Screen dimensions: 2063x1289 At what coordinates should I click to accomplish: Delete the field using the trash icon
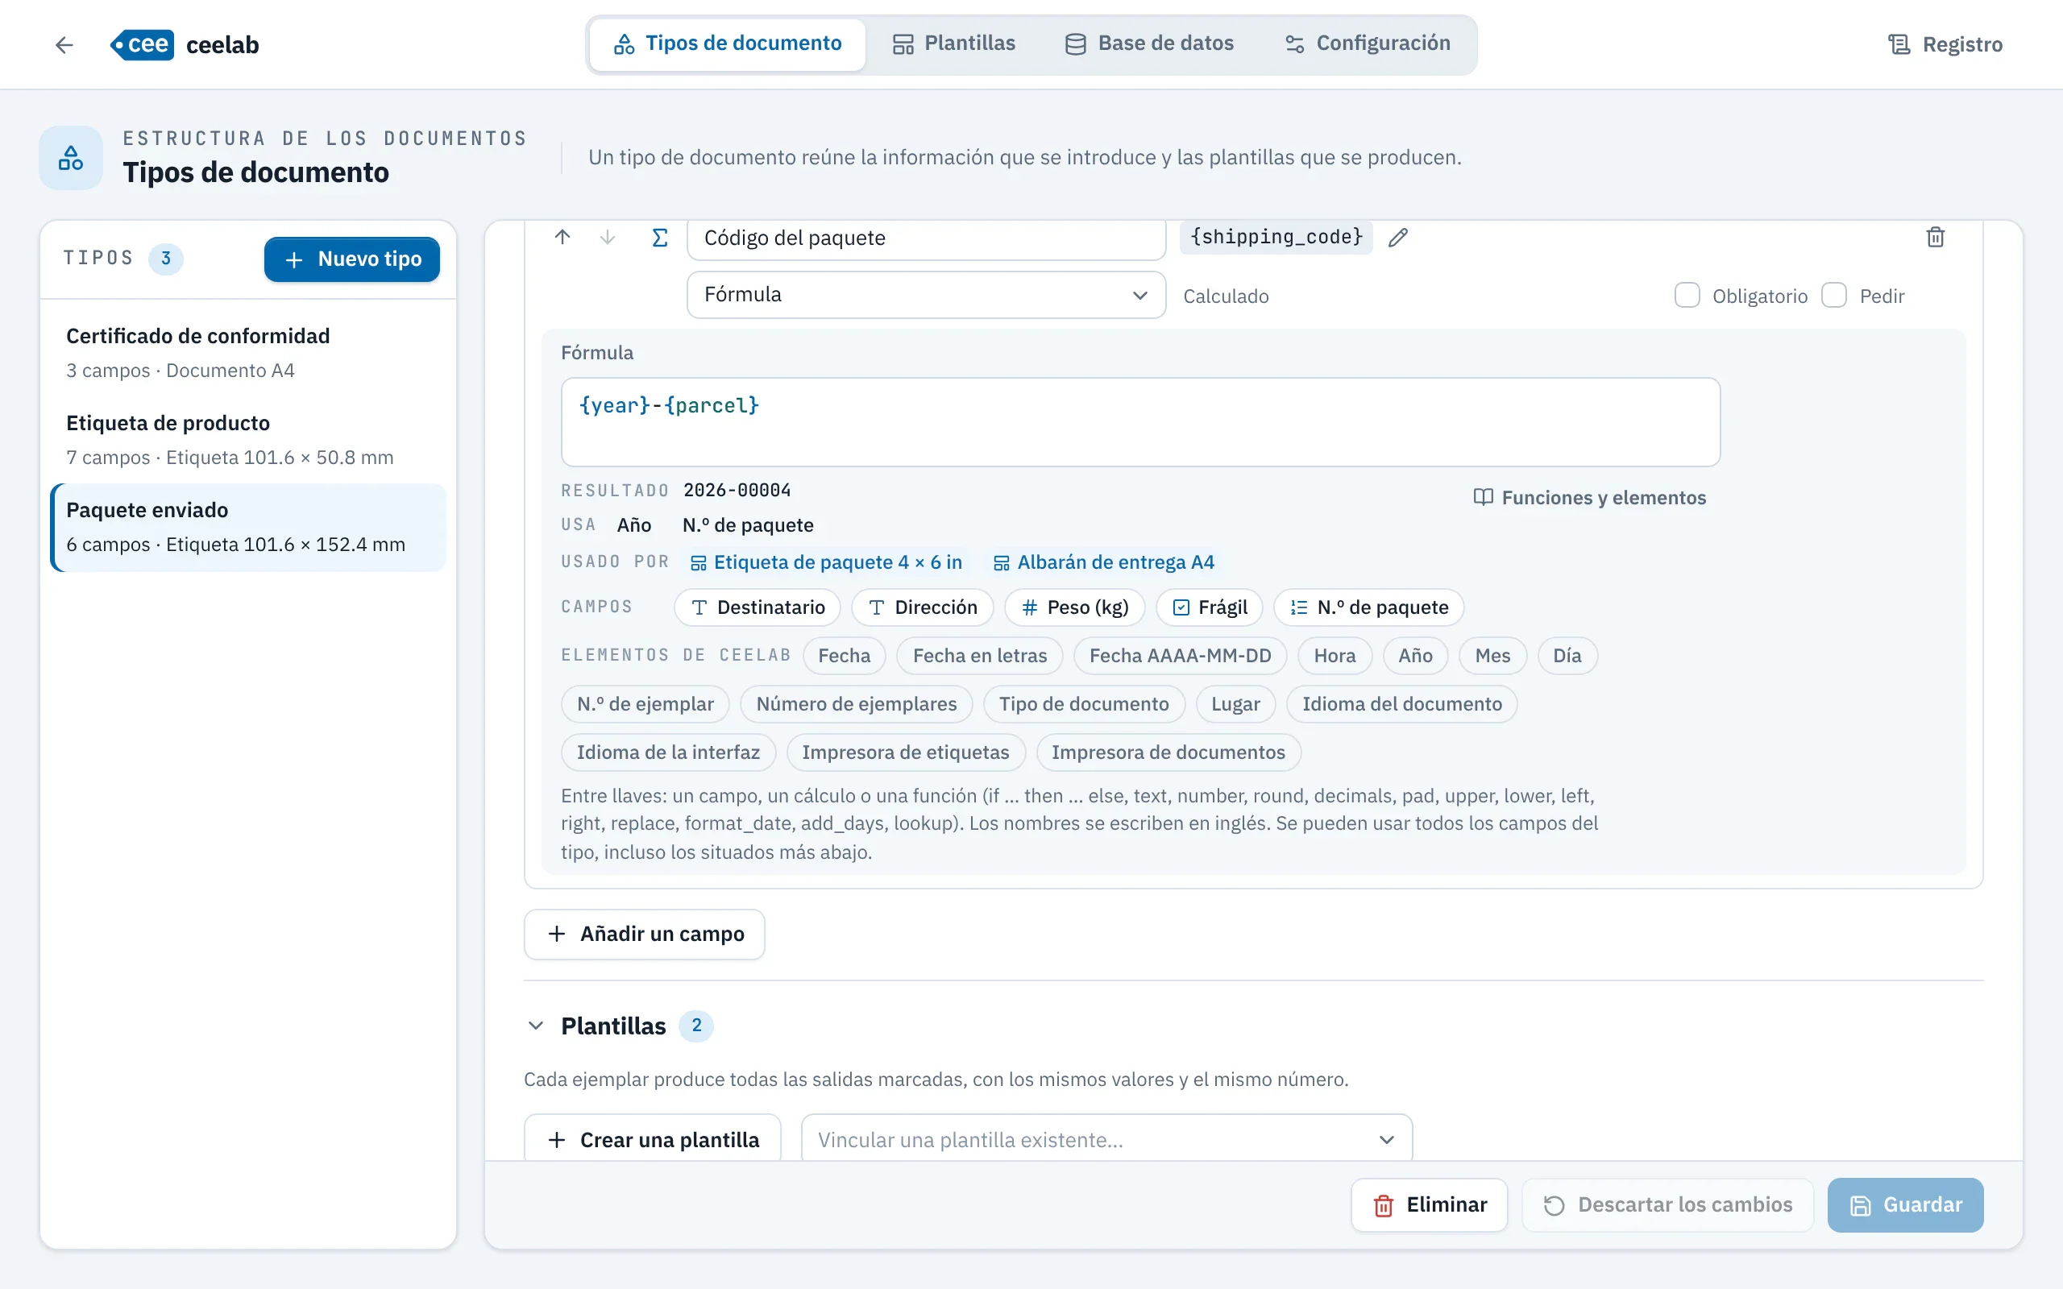pos(1935,237)
